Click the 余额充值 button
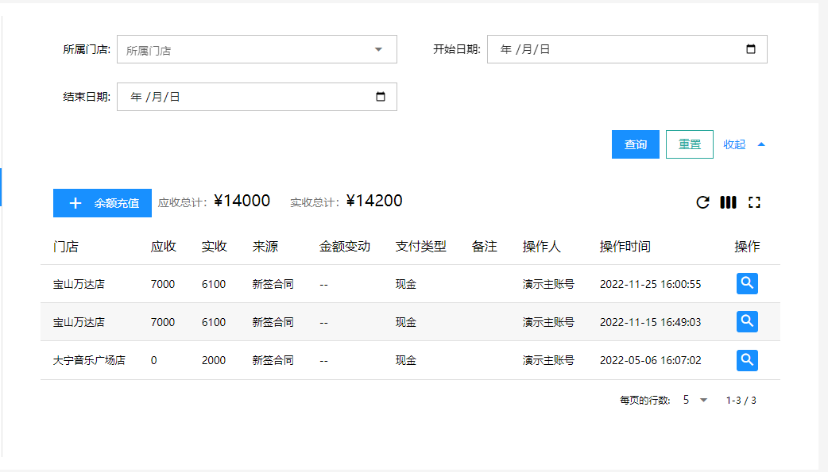This screenshot has height=472, width=828. click(103, 203)
